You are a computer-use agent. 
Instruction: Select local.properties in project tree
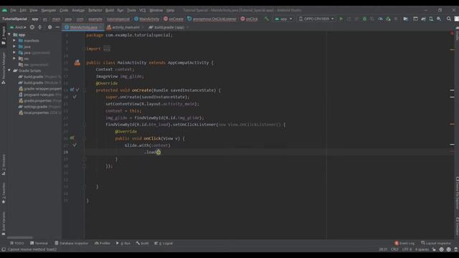40,113
